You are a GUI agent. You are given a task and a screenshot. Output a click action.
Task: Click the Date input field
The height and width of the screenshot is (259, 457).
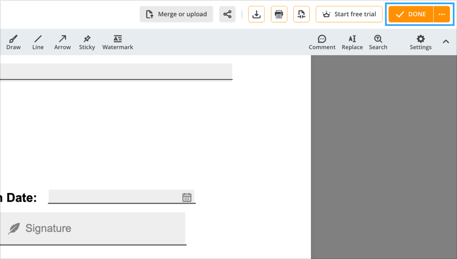117,197
